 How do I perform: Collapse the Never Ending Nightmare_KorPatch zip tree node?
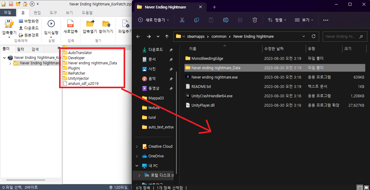pyautogui.click(x=4, y=58)
